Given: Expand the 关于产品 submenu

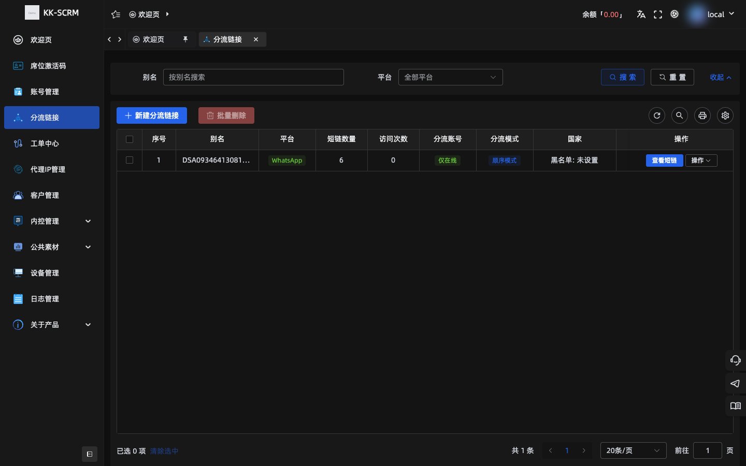Looking at the screenshot, I should [x=88, y=325].
